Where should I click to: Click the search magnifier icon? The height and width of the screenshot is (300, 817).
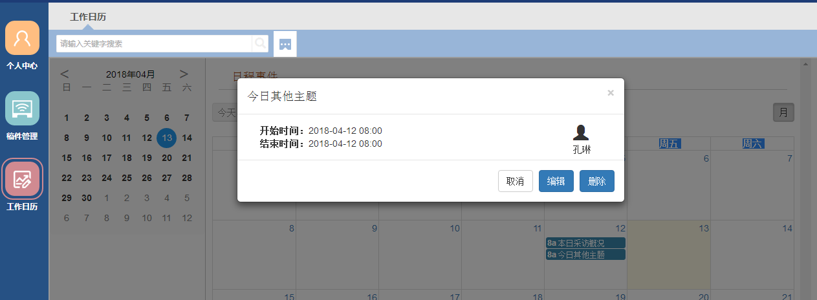point(260,43)
